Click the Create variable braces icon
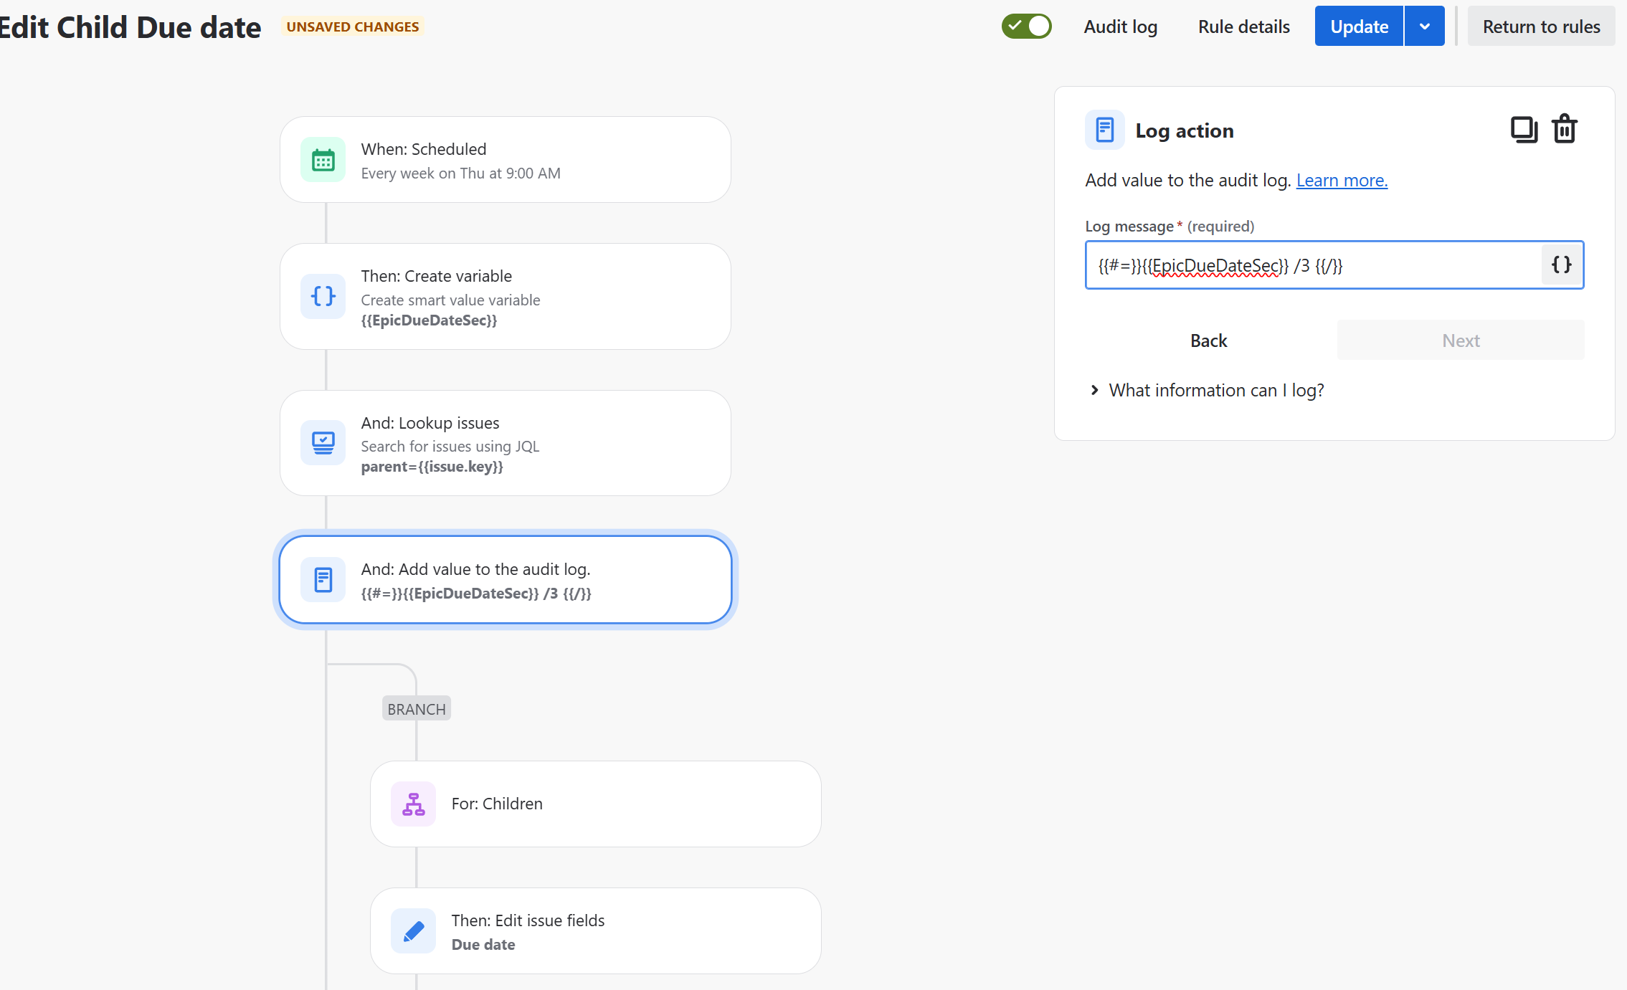The image size is (1627, 990). click(323, 296)
